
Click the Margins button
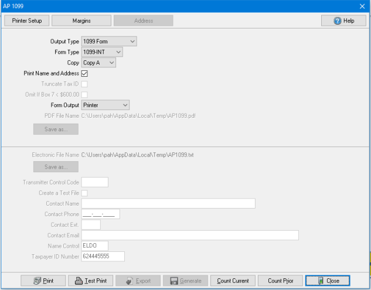click(x=81, y=21)
